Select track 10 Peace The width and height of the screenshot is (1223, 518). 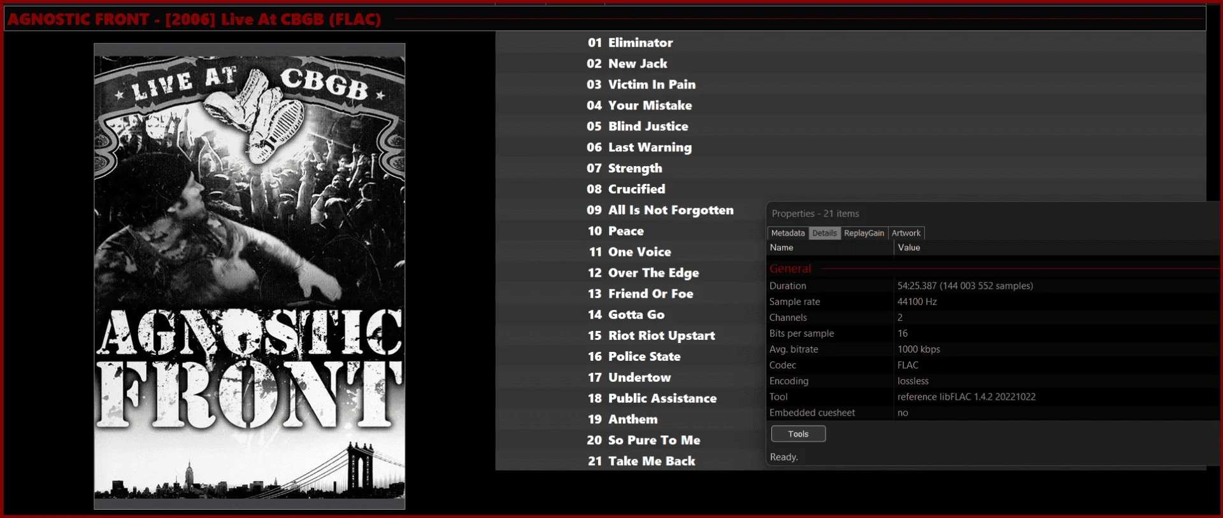pos(615,231)
